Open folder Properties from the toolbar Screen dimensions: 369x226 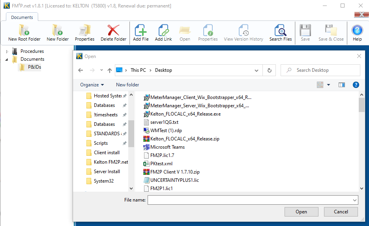84,30
